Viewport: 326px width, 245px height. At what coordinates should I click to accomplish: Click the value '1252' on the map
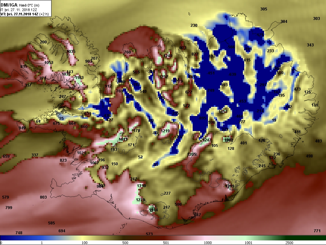[164, 77]
